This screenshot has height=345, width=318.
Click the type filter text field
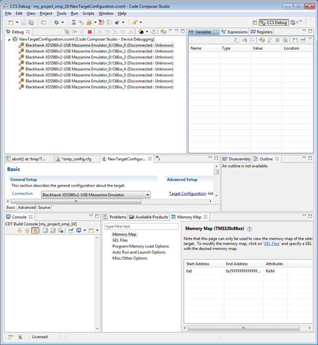142,226
